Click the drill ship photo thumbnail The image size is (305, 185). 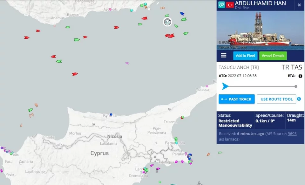(x=261, y=30)
